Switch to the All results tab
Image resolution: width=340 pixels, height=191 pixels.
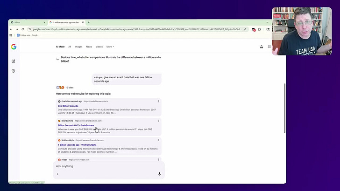70,47
